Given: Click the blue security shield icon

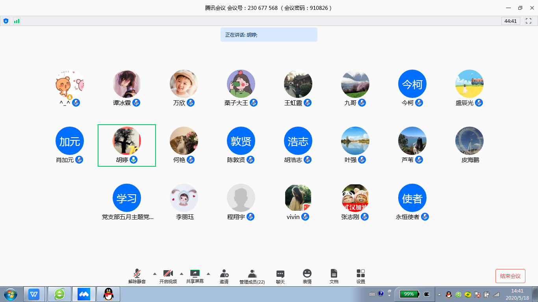Looking at the screenshot, I should (6, 21).
